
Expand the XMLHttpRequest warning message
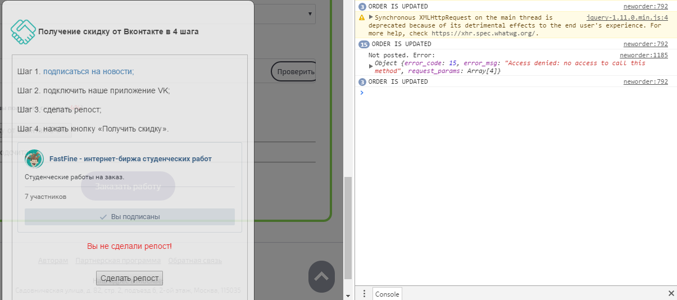(x=371, y=18)
